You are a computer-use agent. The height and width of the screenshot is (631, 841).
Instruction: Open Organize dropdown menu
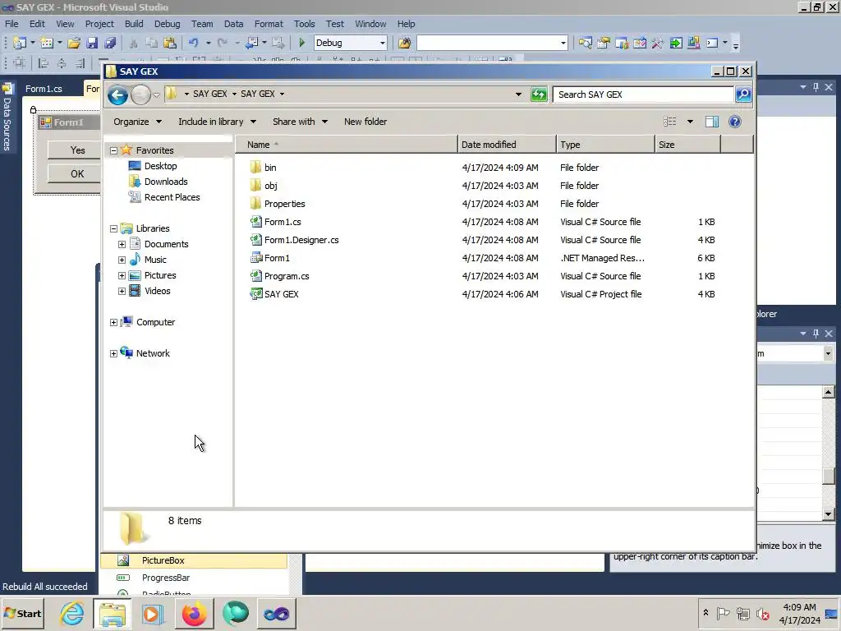[x=137, y=122]
